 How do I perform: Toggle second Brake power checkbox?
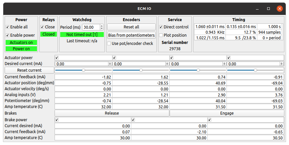coord(133,120)
